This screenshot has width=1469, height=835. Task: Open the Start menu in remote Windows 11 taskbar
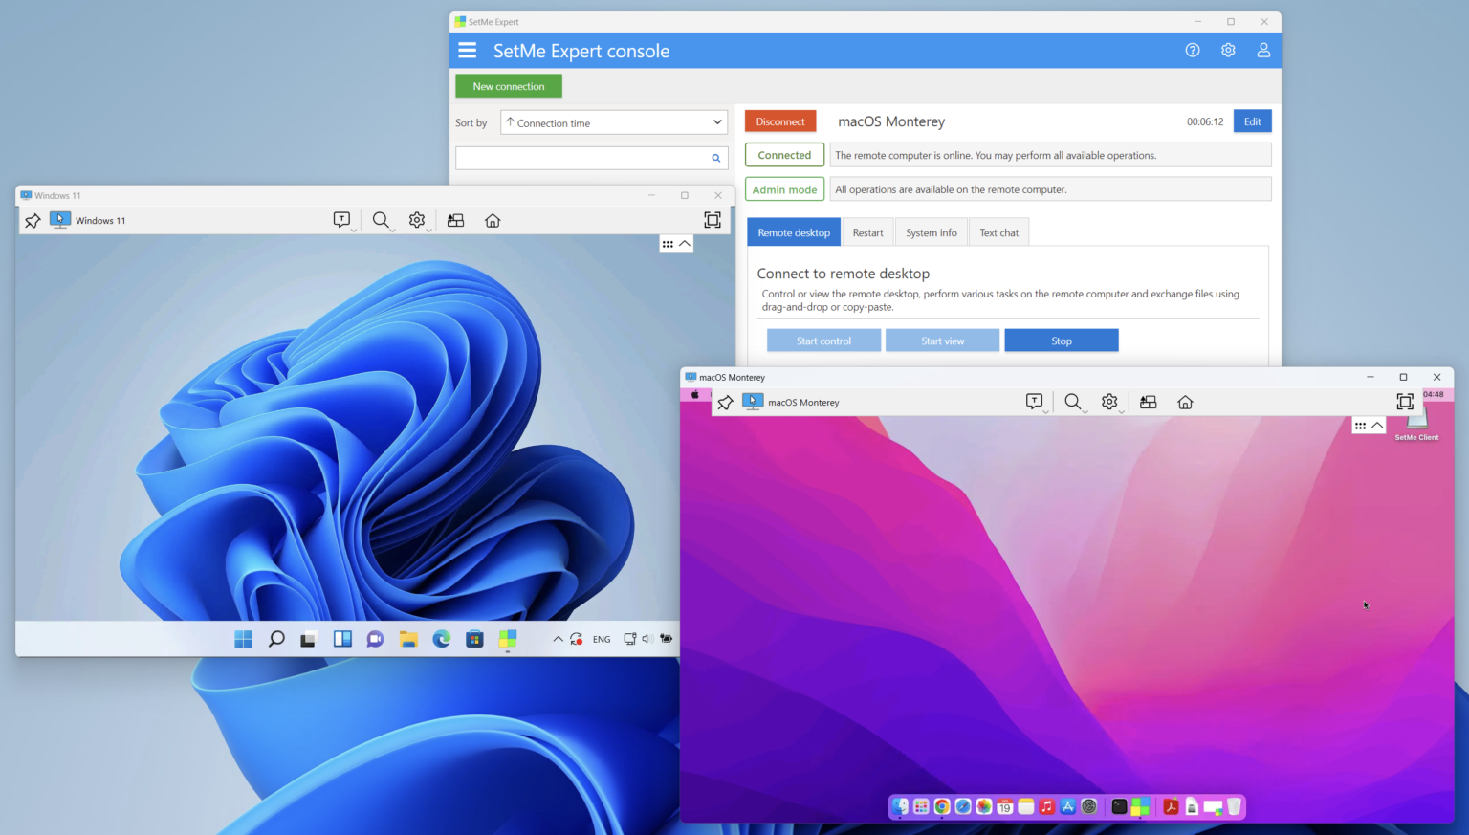[x=244, y=639]
